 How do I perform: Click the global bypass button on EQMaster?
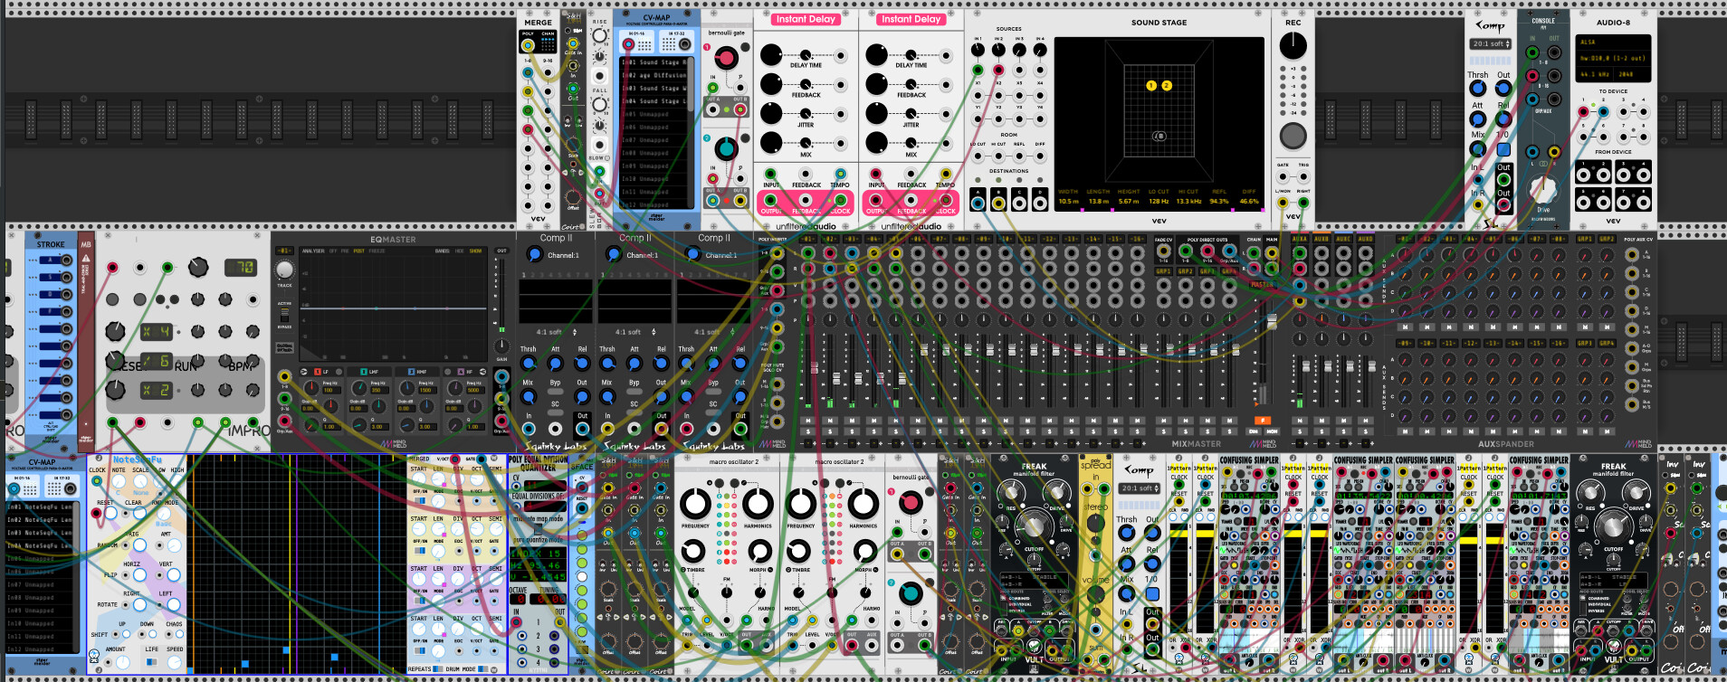click(284, 347)
